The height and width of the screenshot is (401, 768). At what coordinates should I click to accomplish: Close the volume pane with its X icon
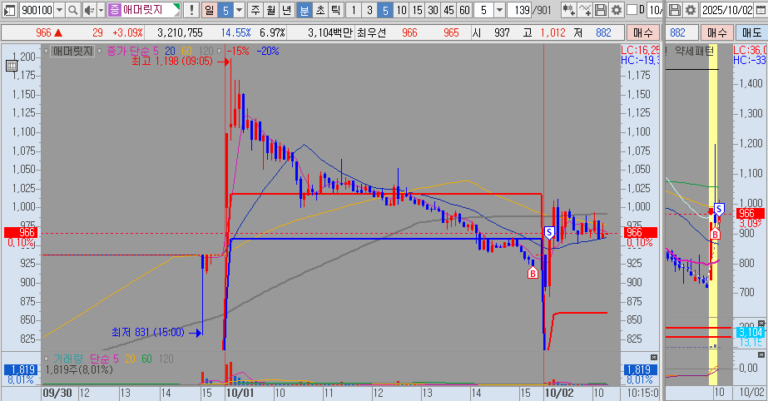click(654, 358)
